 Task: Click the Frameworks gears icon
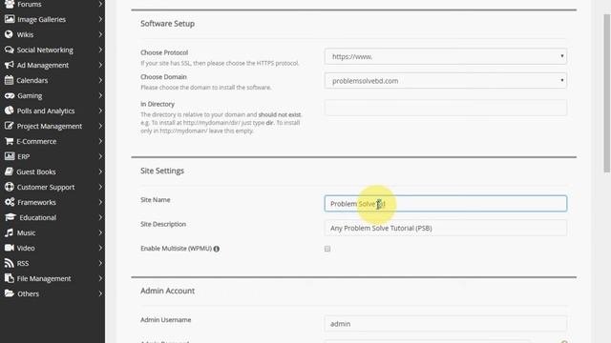click(x=10, y=202)
